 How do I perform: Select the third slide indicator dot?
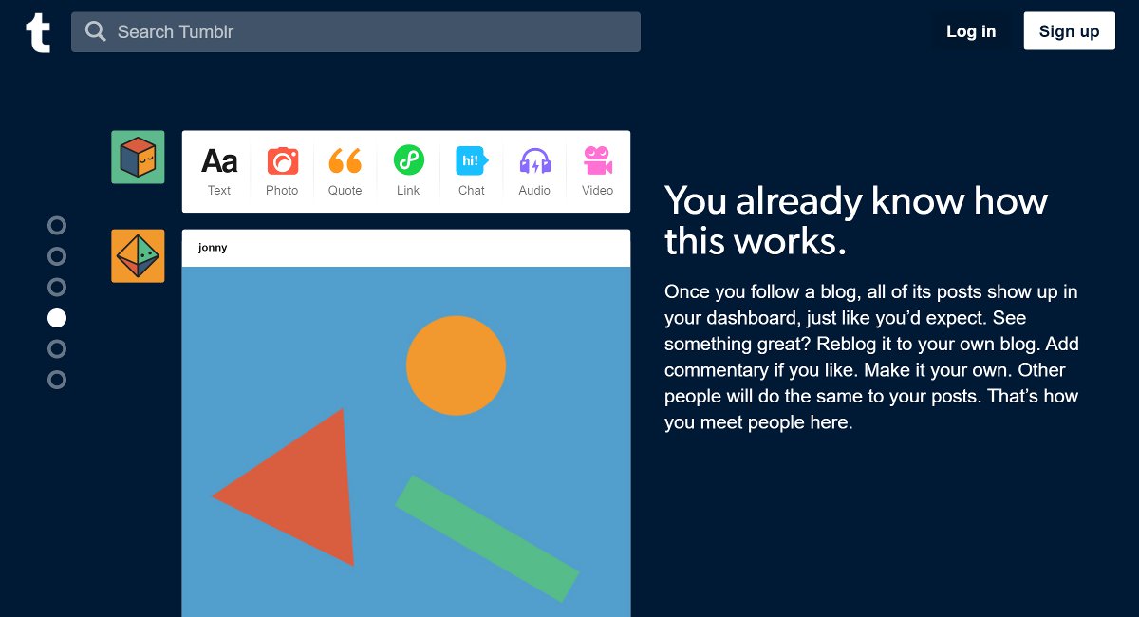[57, 287]
